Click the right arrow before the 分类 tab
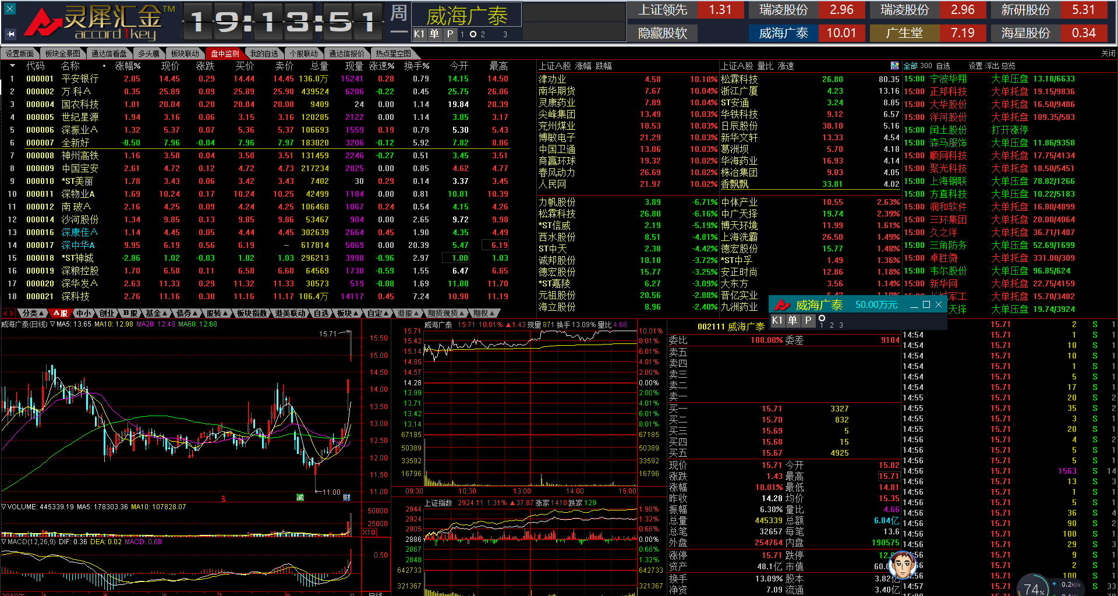 tap(12, 313)
